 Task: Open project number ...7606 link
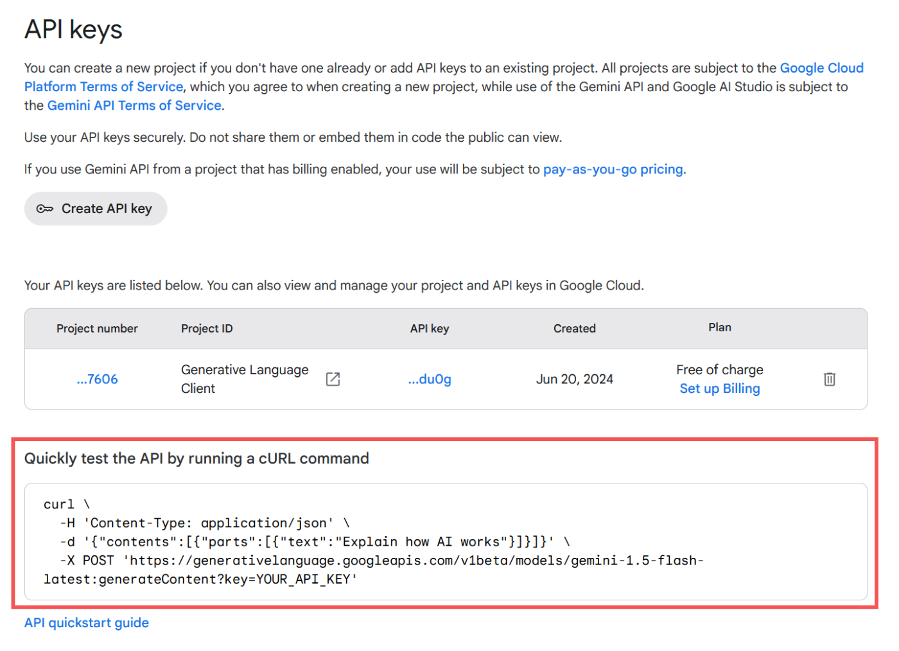(x=97, y=379)
